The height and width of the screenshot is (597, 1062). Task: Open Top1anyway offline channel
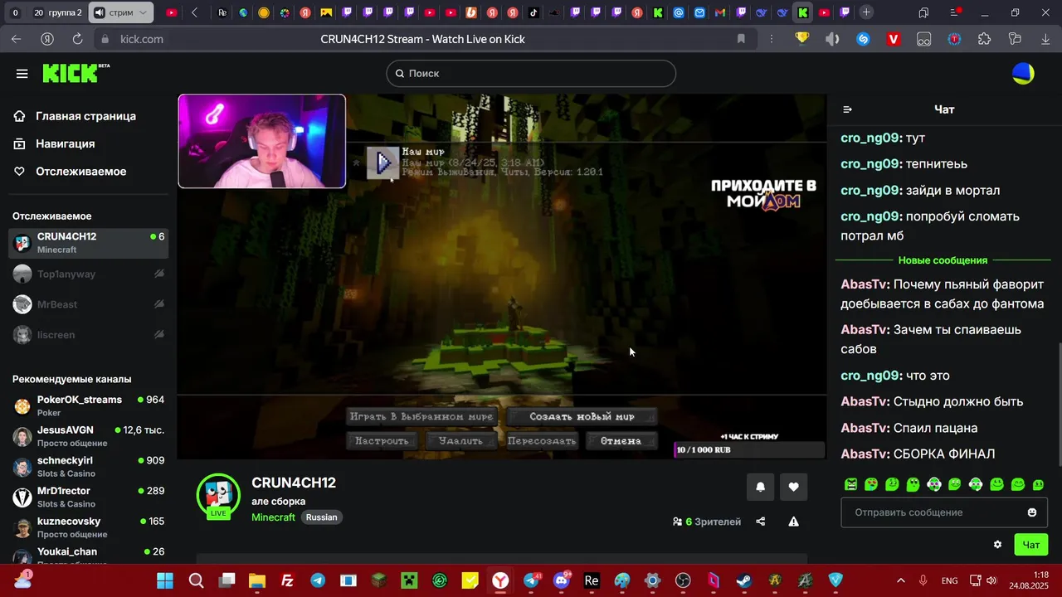(x=88, y=274)
